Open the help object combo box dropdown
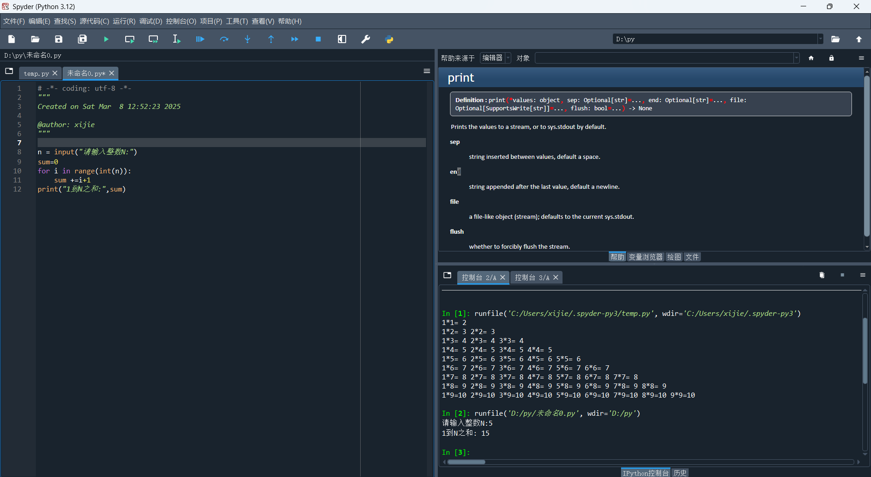This screenshot has height=477, width=871. click(796, 58)
